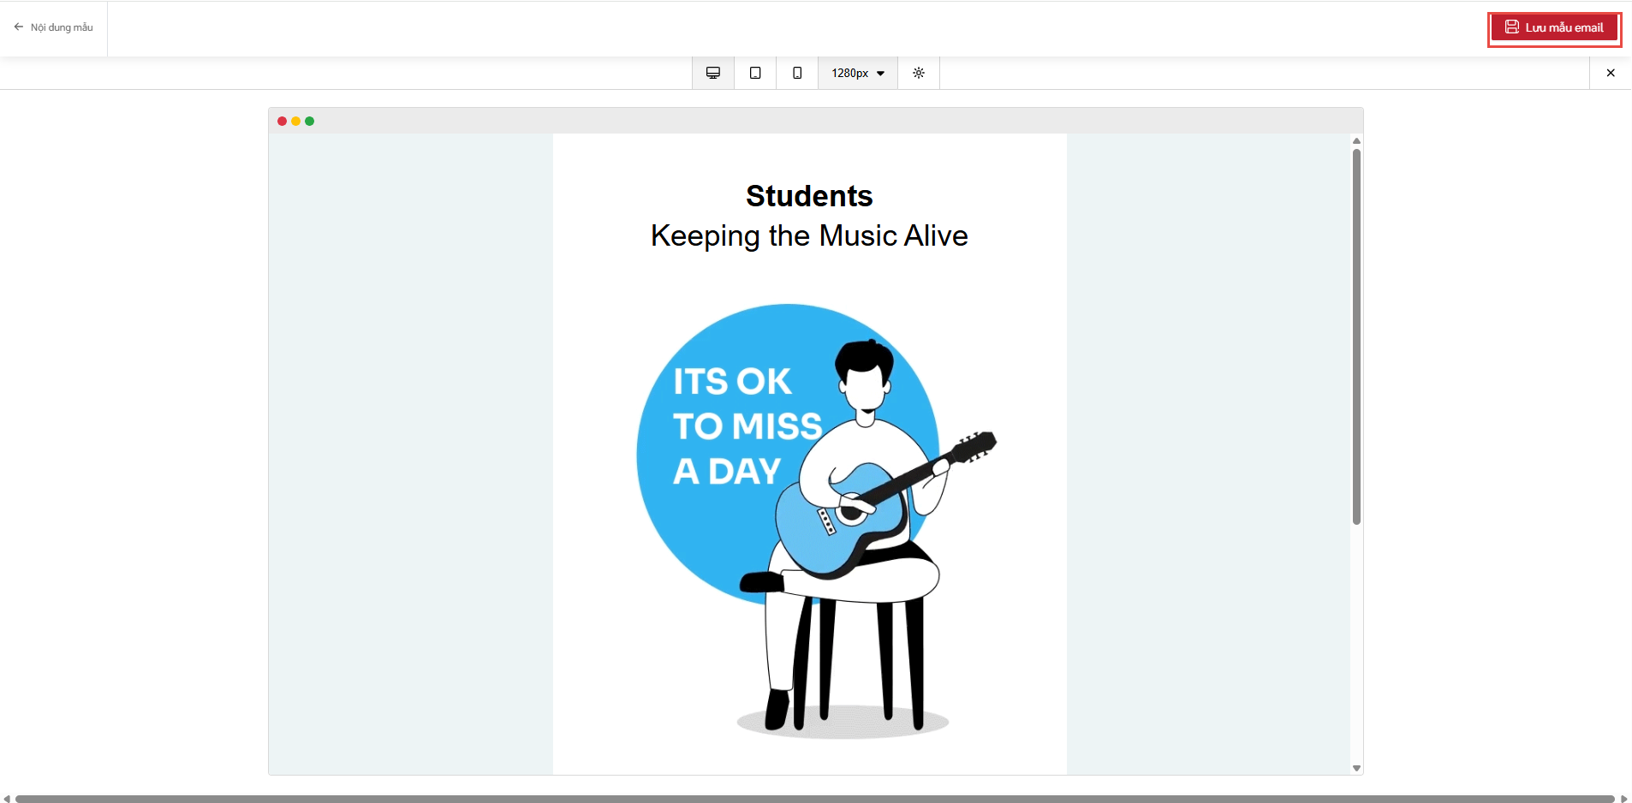Screen dimensions: 1632x803
Task: Select the Students heading text
Action: [809, 196]
